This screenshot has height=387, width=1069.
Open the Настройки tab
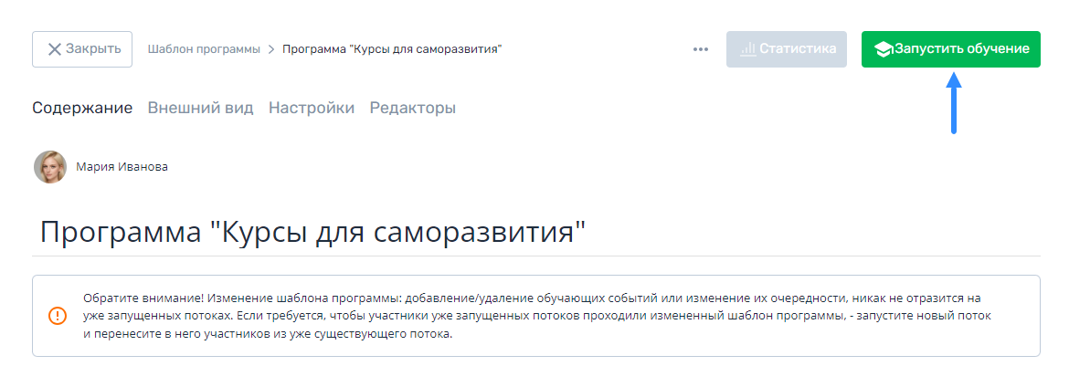point(312,108)
